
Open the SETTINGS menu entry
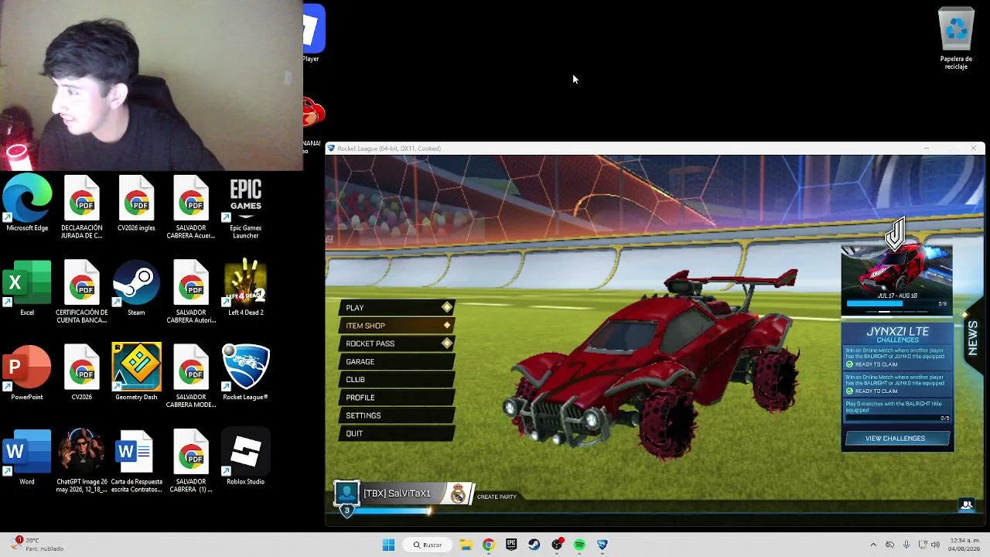click(x=397, y=415)
